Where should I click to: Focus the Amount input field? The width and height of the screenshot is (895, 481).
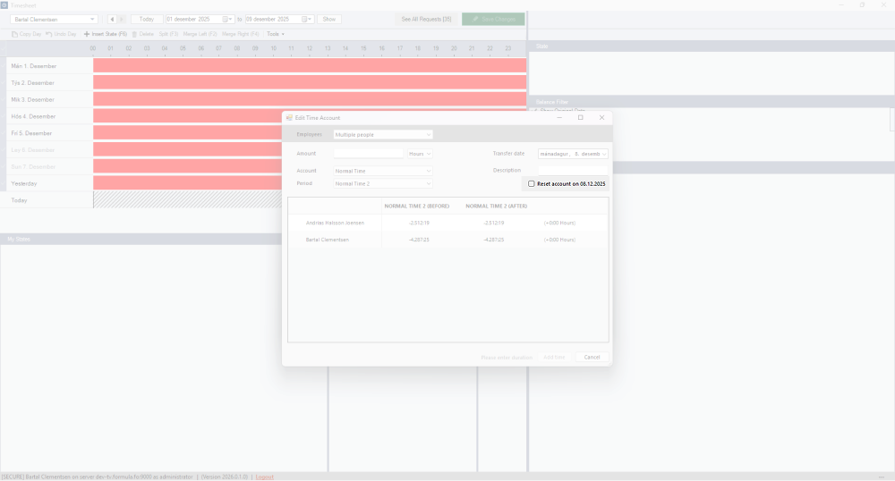coord(368,154)
